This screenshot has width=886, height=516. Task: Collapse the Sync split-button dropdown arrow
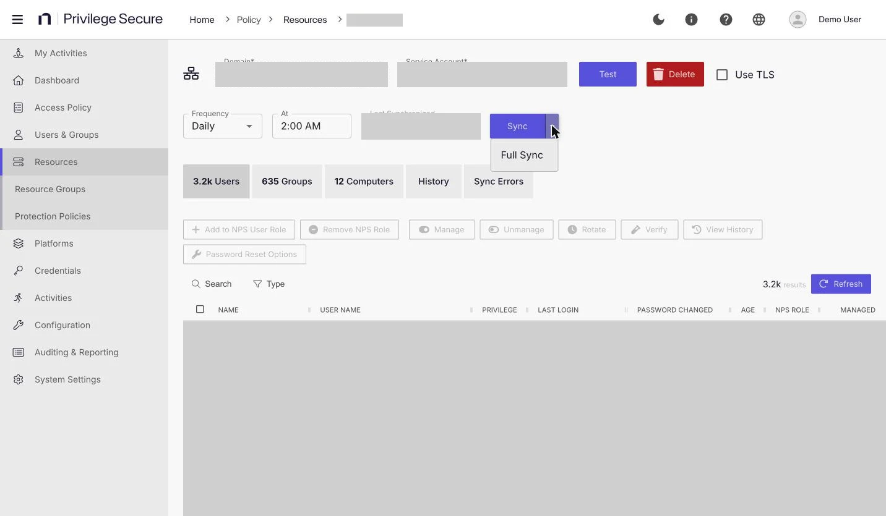[x=552, y=126]
